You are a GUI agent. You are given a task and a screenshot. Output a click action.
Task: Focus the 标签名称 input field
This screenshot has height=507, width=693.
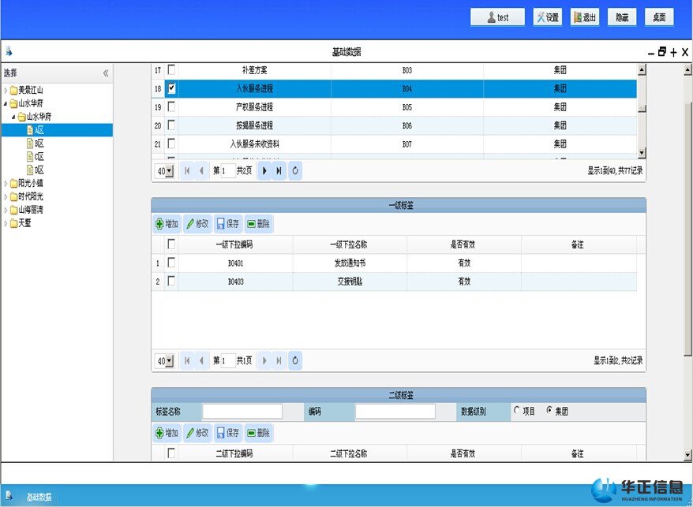(x=242, y=411)
